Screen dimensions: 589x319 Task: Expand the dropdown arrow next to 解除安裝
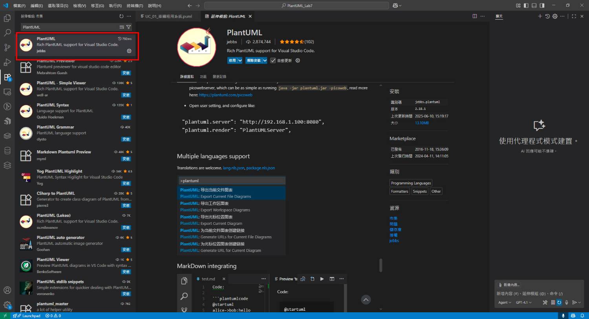[265, 60]
